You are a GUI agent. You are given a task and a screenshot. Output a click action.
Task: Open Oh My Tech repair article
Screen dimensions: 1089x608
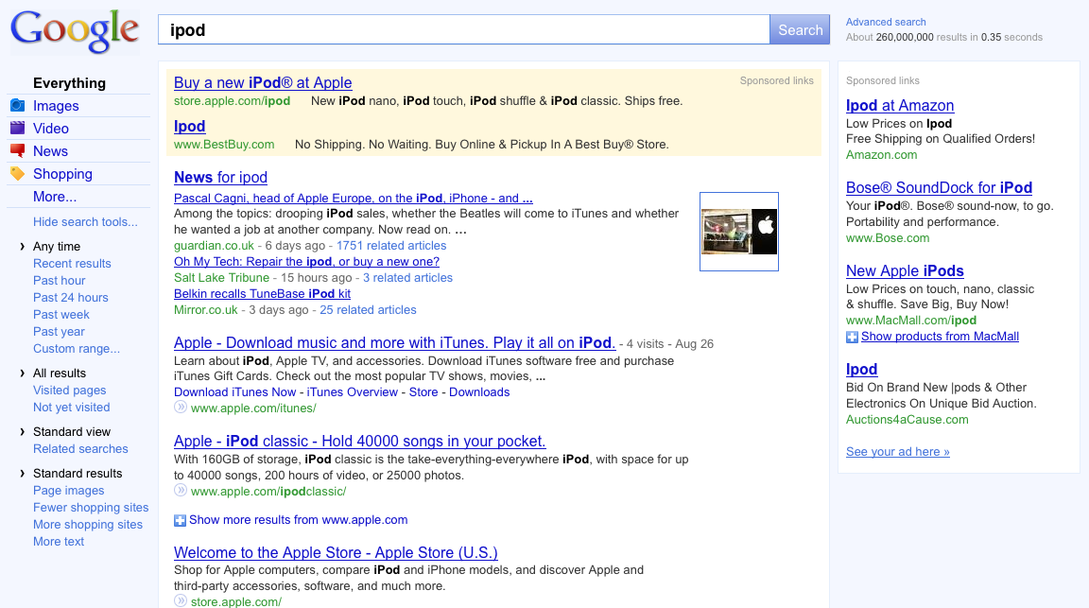306,261
